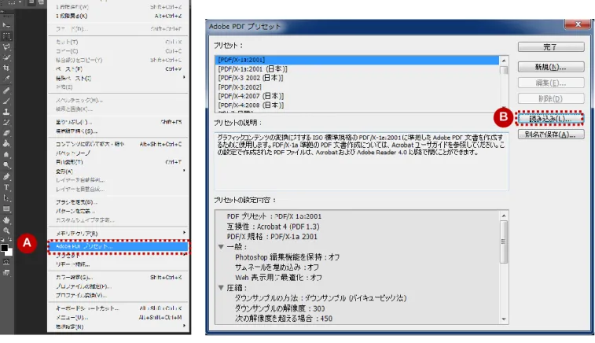Select the Quick Selection tool
This screenshot has width=595, height=343.
coord(6,57)
